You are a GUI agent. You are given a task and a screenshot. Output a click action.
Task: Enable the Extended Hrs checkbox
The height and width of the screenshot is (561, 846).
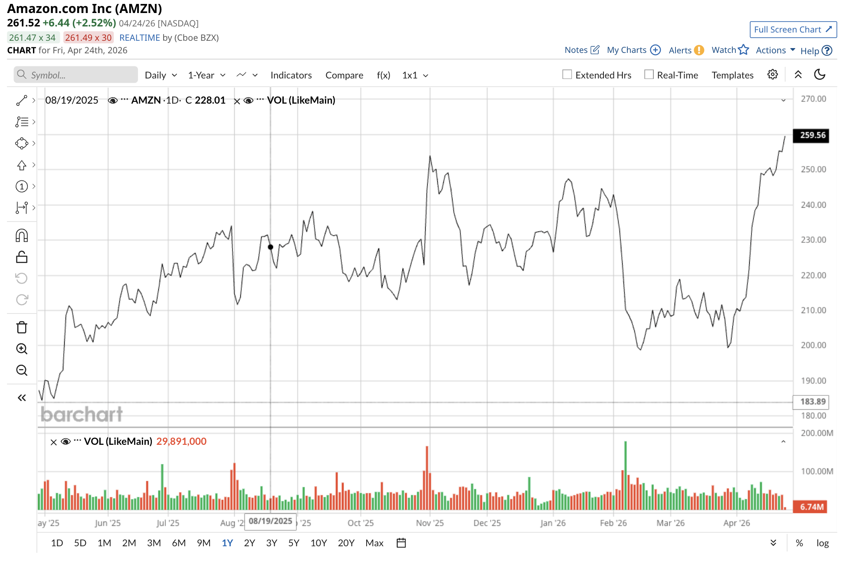click(x=567, y=75)
